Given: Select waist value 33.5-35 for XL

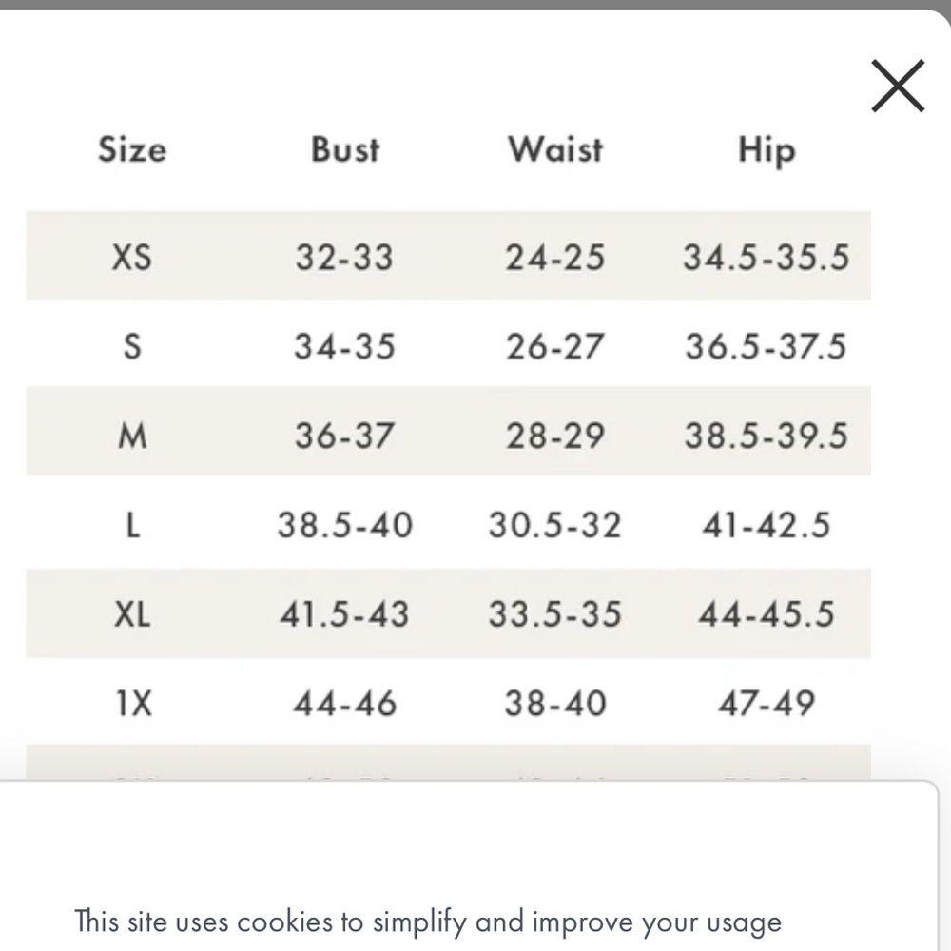Looking at the screenshot, I should (555, 613).
